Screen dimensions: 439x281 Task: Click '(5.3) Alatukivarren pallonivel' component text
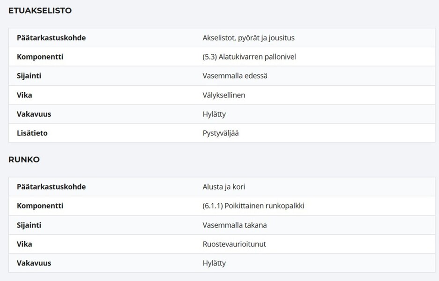[249, 57]
